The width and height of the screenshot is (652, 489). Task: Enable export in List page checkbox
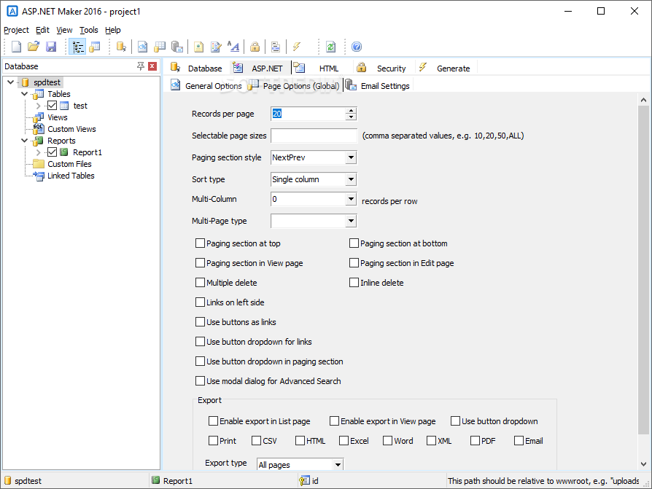pos(213,421)
